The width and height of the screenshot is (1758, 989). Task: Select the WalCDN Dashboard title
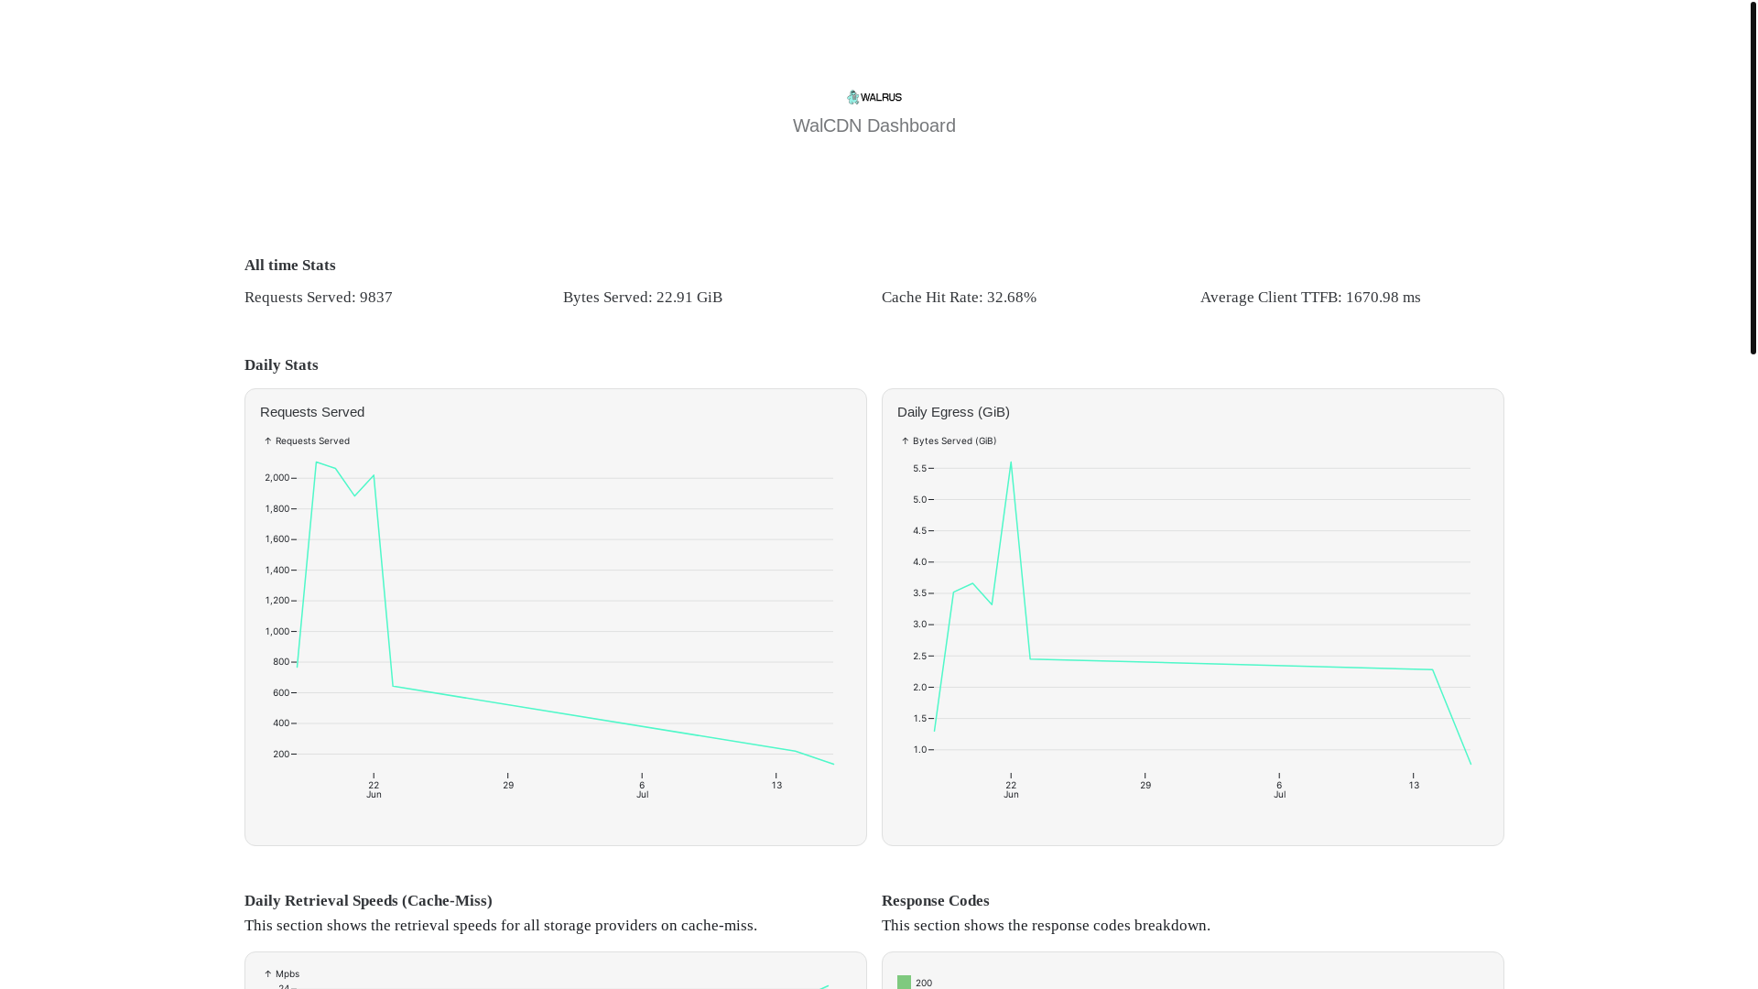click(x=874, y=125)
